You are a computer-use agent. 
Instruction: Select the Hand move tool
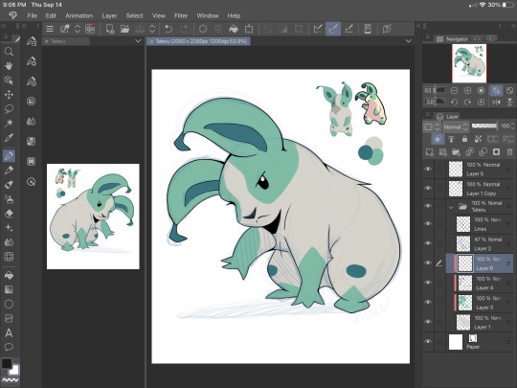[x=9, y=66]
